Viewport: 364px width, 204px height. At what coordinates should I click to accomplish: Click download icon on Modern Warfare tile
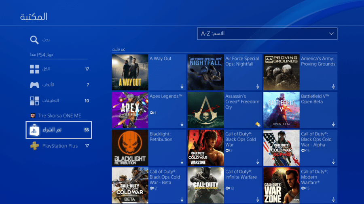coord(333,200)
